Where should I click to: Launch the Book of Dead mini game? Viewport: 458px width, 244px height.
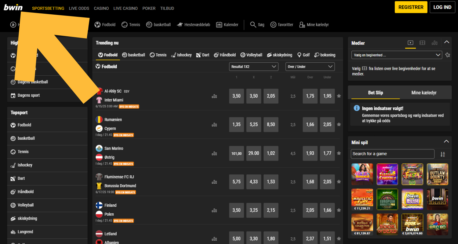[x=387, y=224]
